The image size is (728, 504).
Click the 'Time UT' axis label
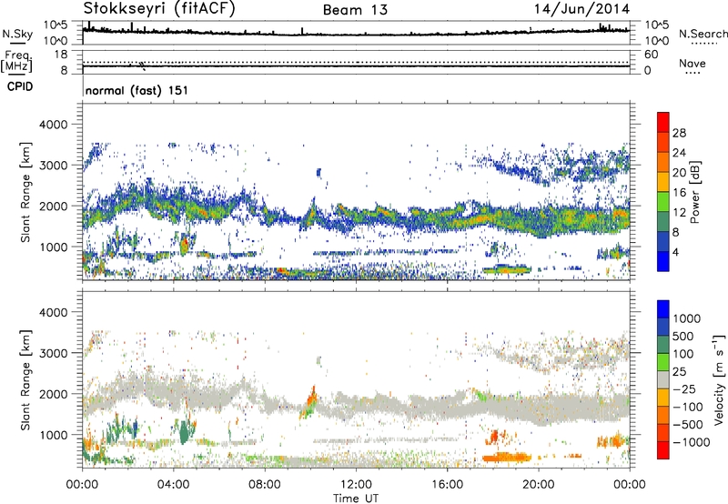[356, 499]
